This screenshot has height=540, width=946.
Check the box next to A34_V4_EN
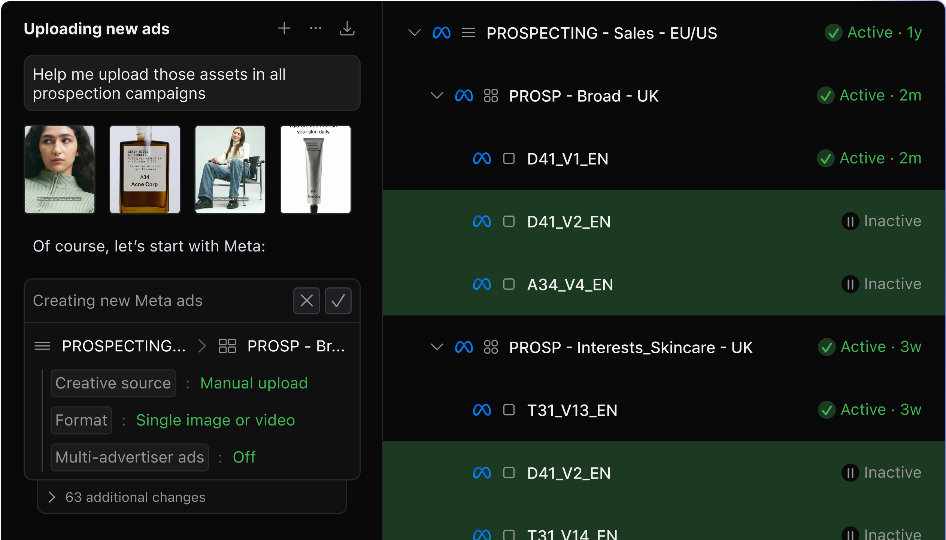(509, 284)
